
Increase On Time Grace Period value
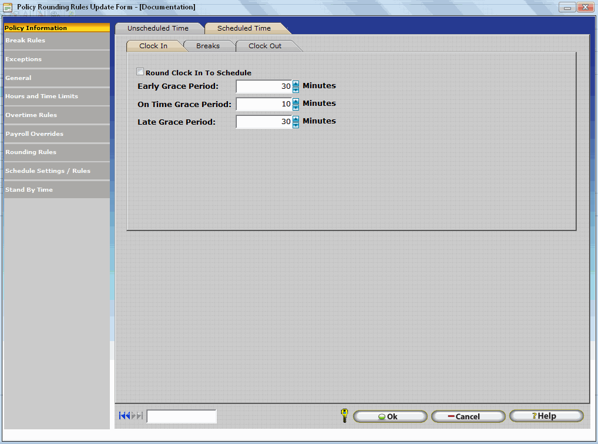[x=295, y=101]
